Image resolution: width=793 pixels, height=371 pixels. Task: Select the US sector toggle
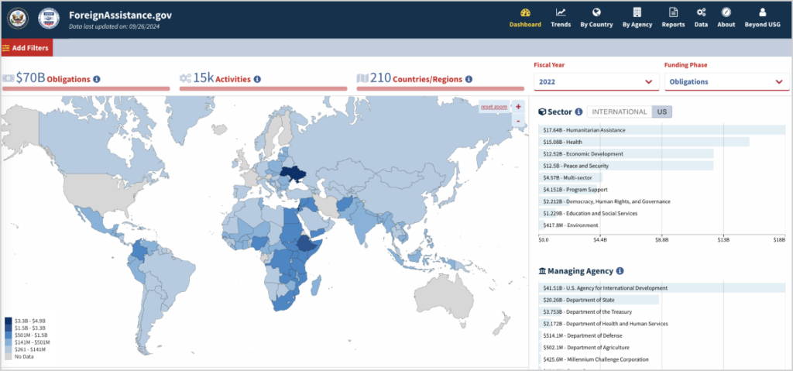click(x=661, y=112)
